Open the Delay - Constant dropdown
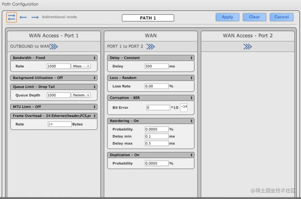The width and height of the screenshot is (301, 199). tap(151, 58)
